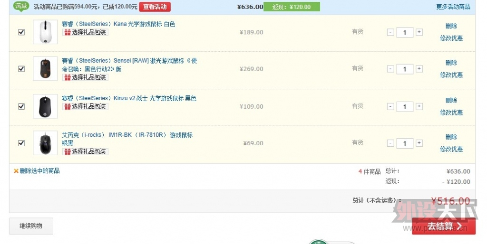Edit the quantity field for i-rocks mouse
The image size is (487, 244).
tap(405, 143)
